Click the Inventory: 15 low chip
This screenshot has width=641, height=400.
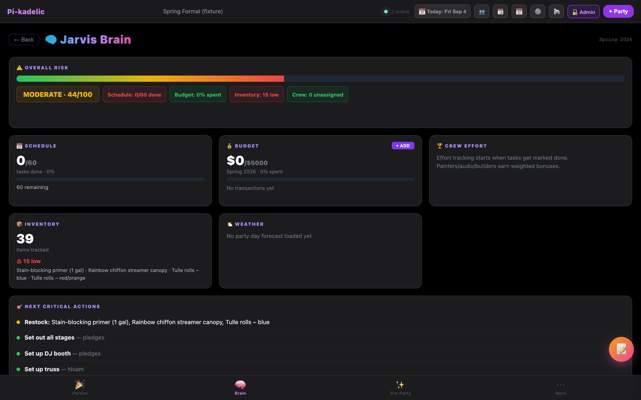coord(256,94)
